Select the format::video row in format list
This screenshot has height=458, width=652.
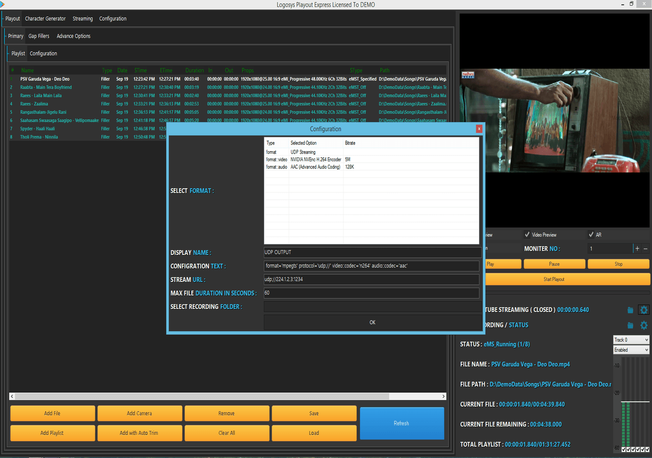tap(315, 159)
